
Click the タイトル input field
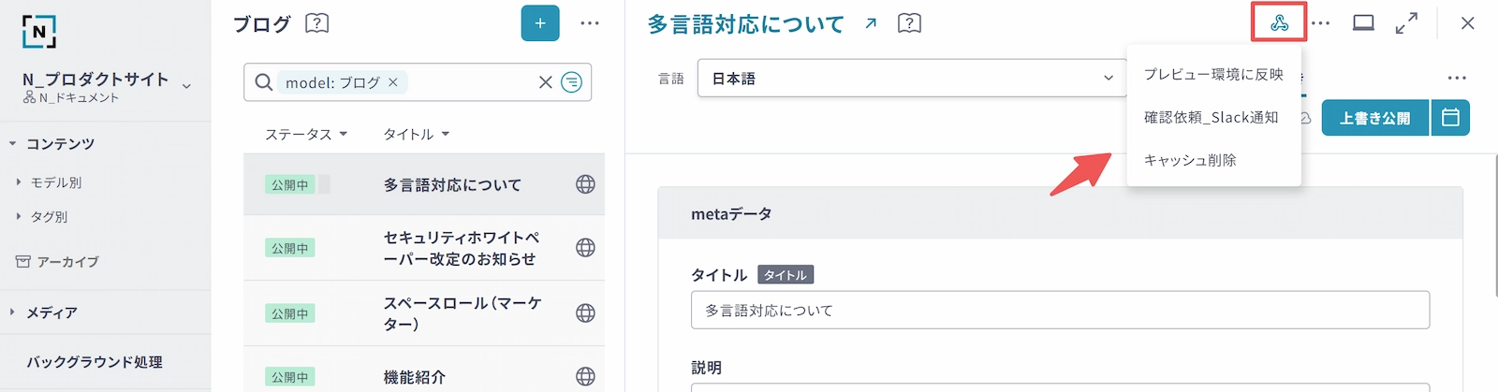tap(1060, 310)
